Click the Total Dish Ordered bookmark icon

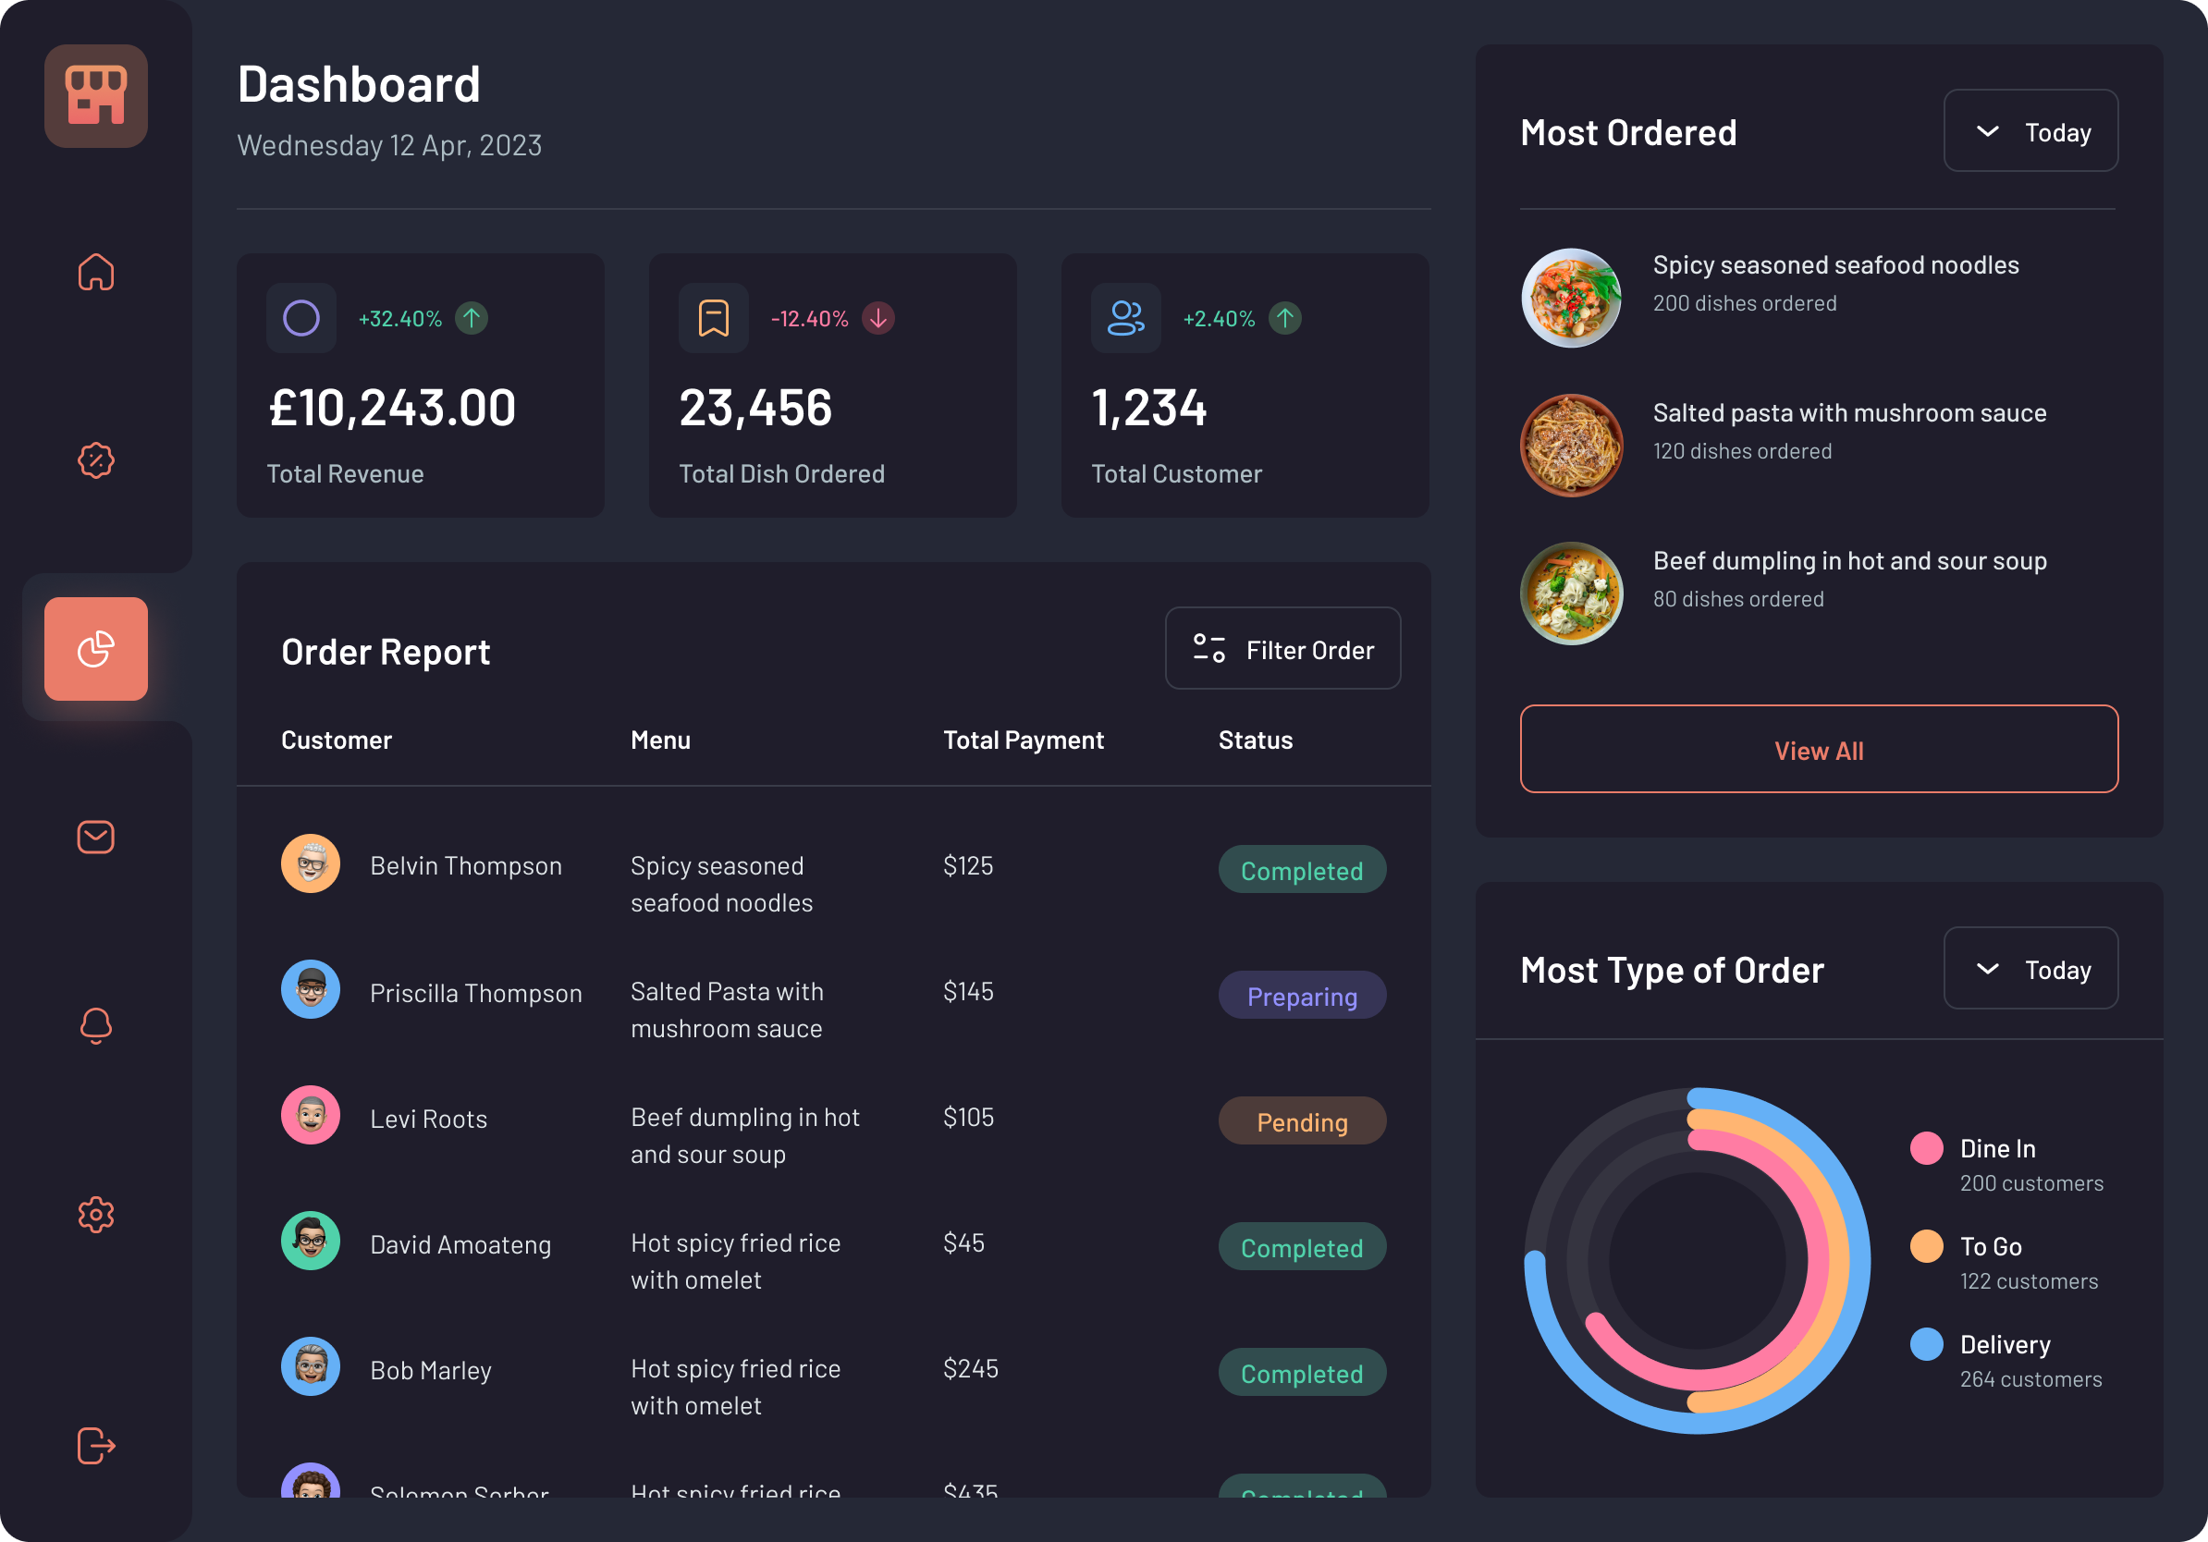[713, 318]
